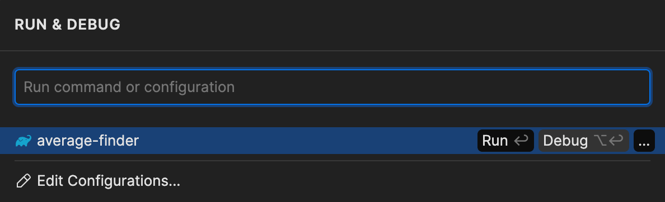Click the DEBUG word in the panel header
Image resolution: width=665 pixels, height=202 pixels.
93,25
